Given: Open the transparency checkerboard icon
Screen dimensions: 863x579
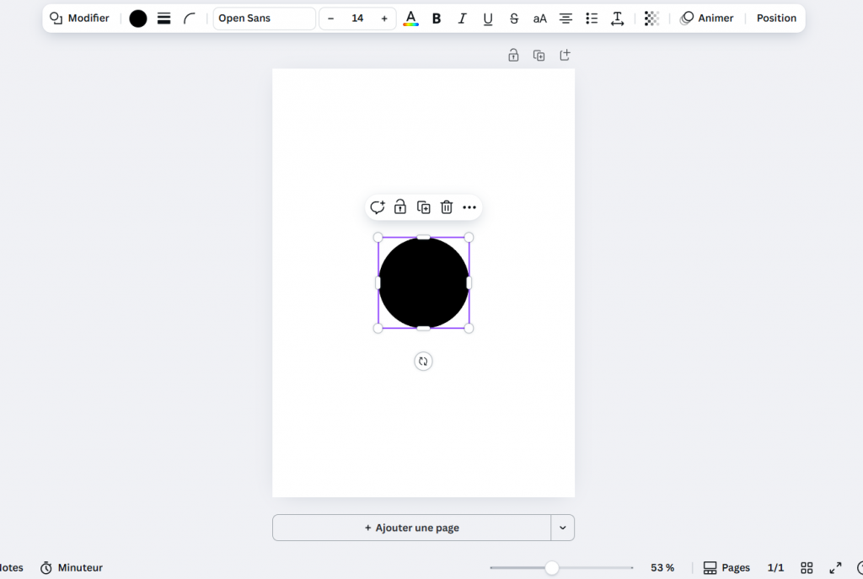Looking at the screenshot, I should pos(651,19).
